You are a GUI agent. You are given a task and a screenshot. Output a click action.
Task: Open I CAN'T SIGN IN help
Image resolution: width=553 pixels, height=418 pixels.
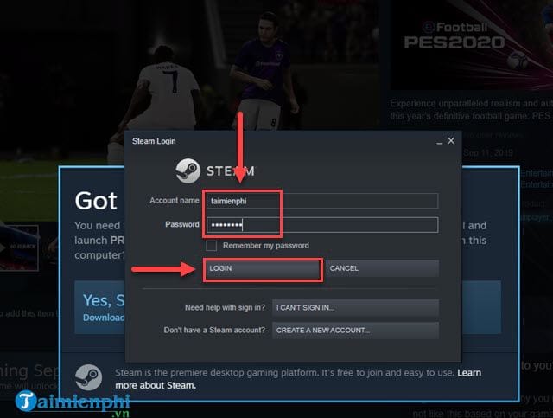pyautogui.click(x=355, y=308)
